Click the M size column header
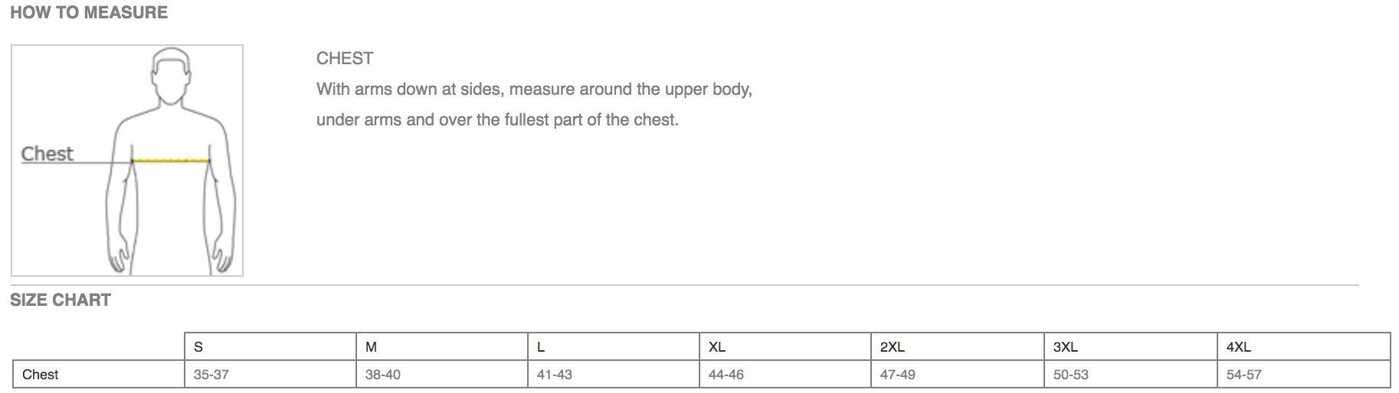The image size is (1399, 393). [x=442, y=346]
